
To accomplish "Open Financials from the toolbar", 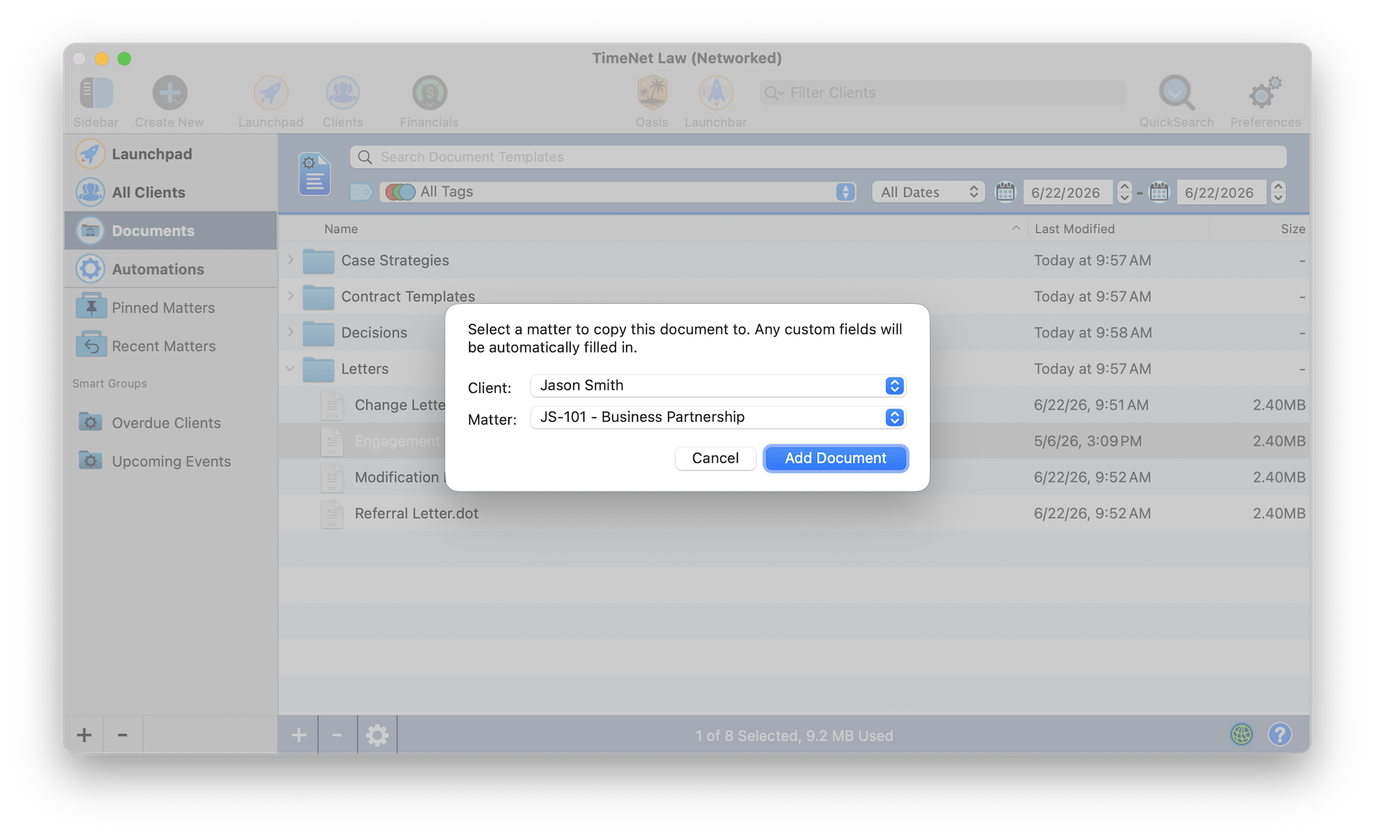I will tap(429, 93).
